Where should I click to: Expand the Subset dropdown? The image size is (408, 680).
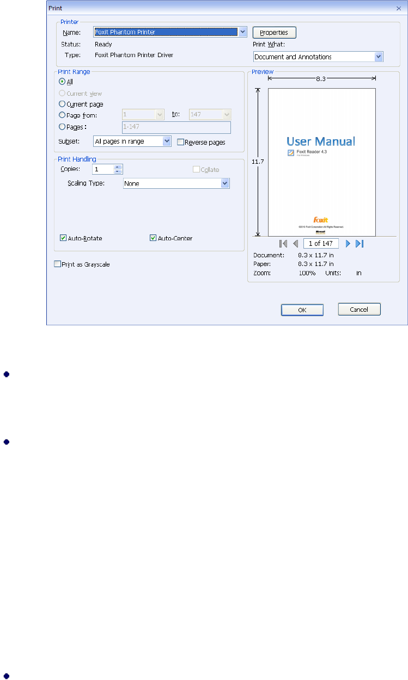pos(167,141)
